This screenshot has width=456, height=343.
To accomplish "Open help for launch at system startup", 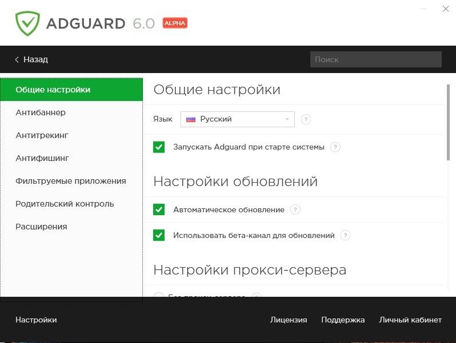I will click(x=335, y=147).
